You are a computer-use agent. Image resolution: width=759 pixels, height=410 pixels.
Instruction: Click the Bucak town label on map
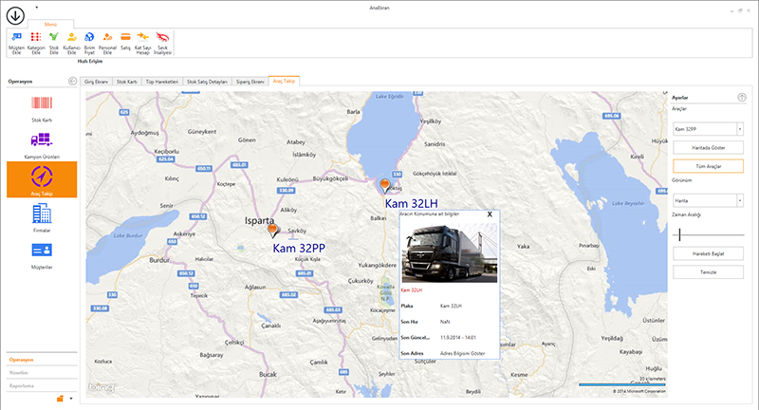[x=268, y=374]
